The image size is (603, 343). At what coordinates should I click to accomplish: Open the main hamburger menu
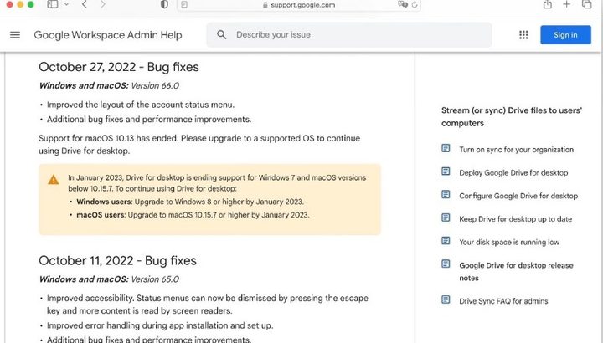[14, 35]
